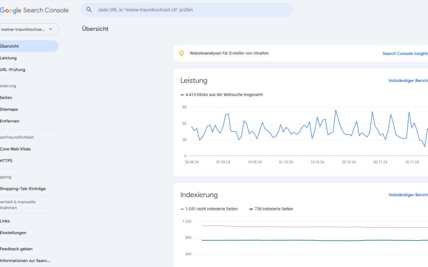Focus the URL inspection search field

[190, 10]
